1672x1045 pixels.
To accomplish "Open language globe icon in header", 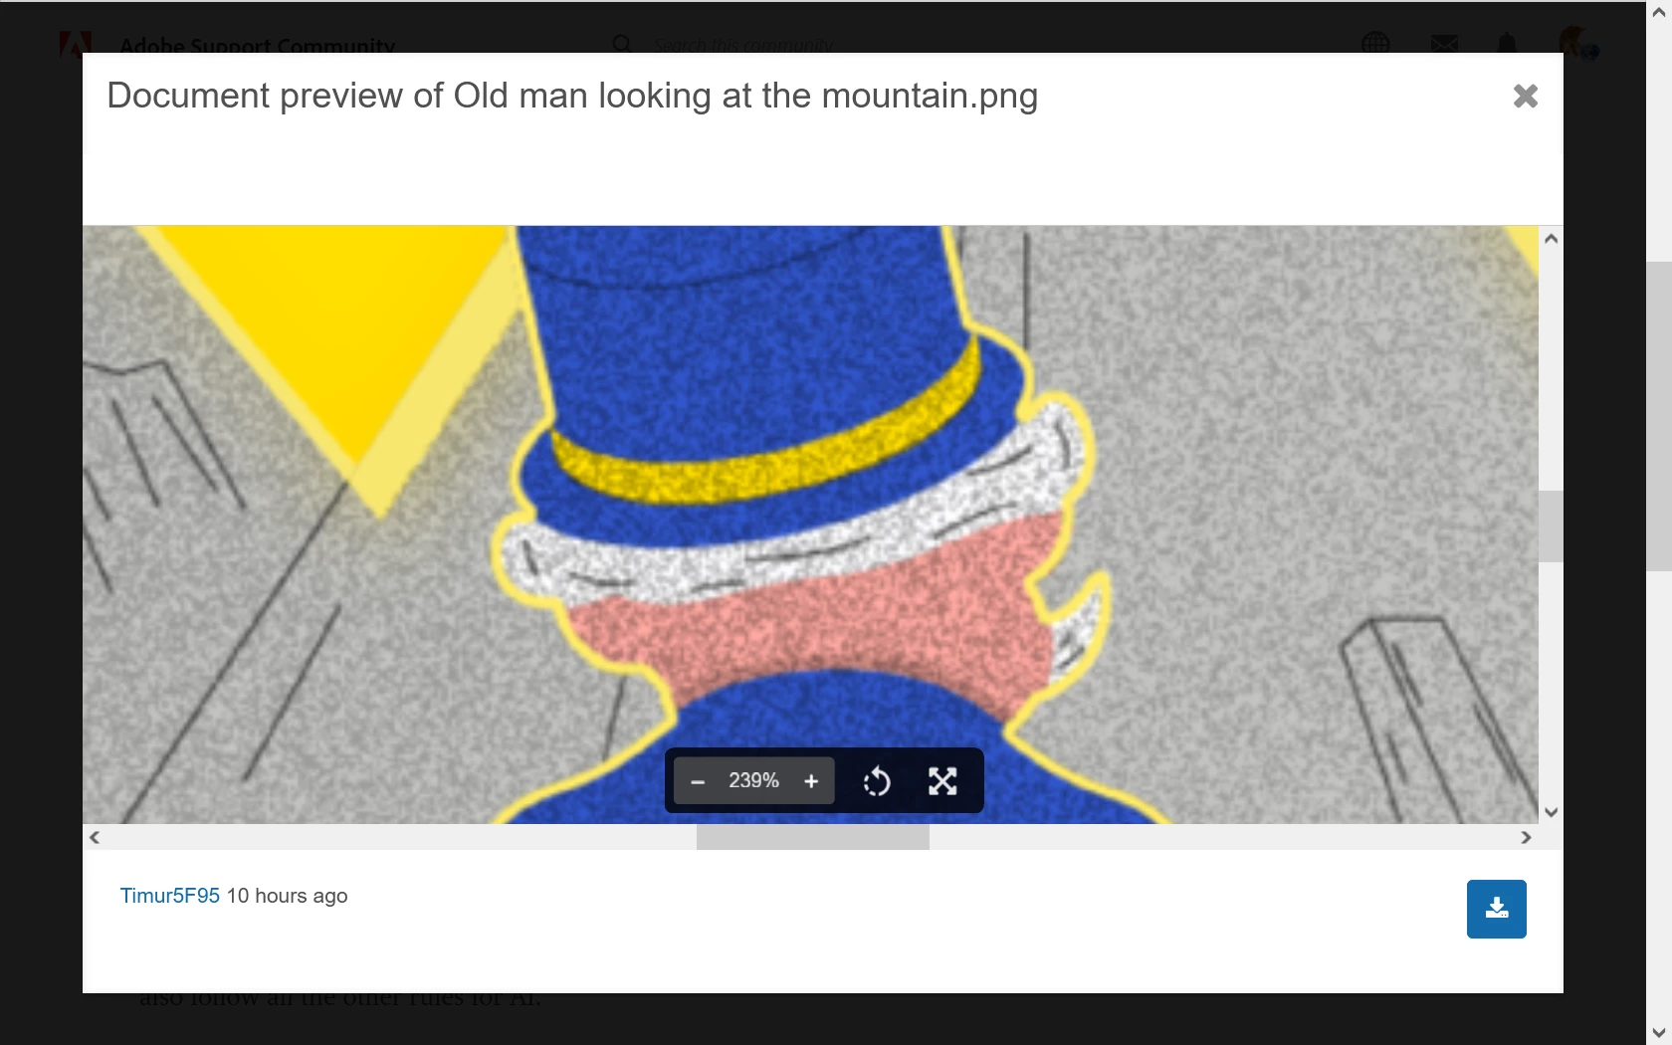I will click(1375, 44).
